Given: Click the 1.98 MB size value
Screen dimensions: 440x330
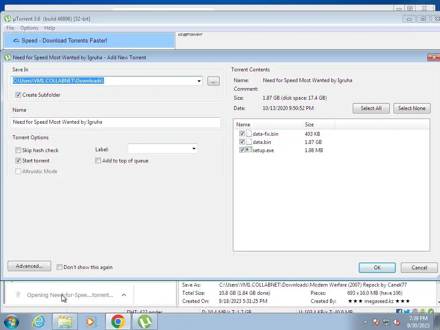Looking at the screenshot, I should click(314, 150).
